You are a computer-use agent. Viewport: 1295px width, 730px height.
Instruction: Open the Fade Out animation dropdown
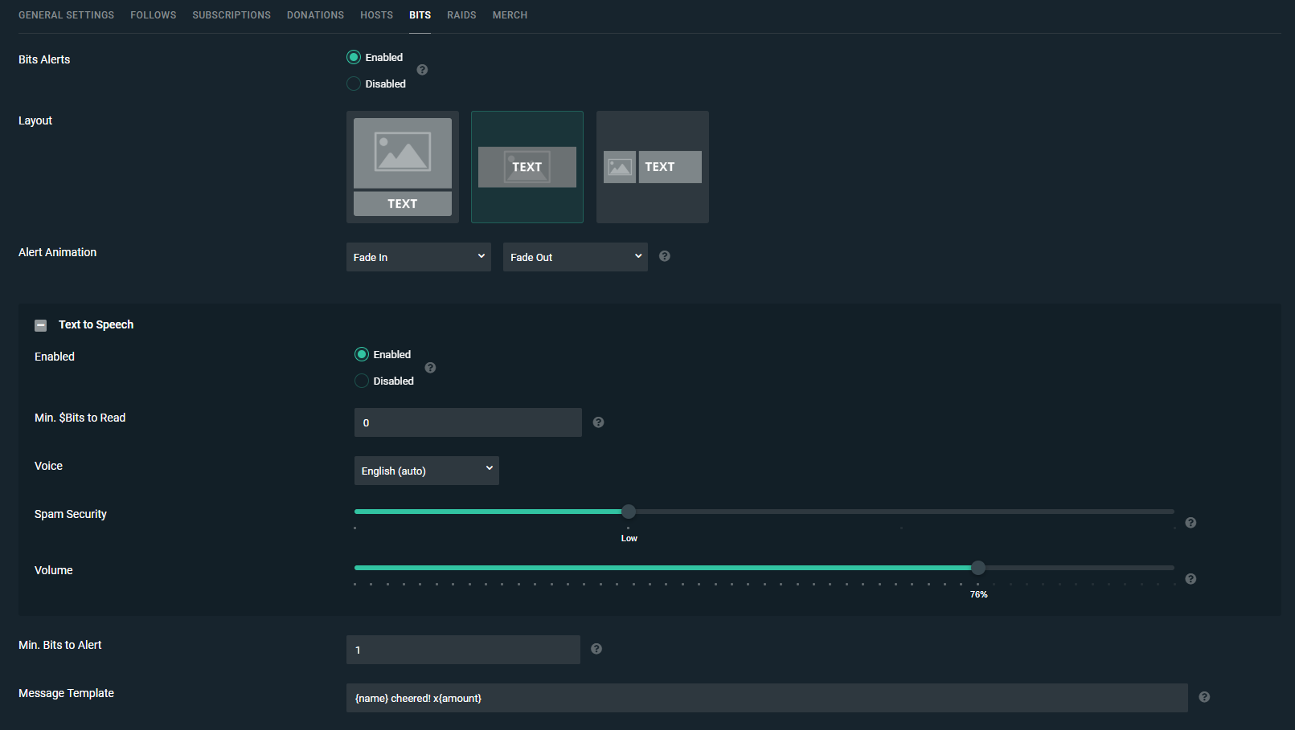(x=575, y=257)
